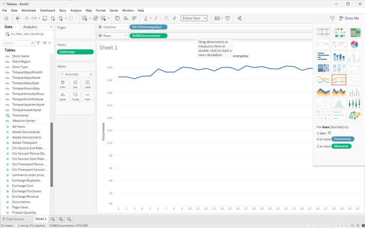Image resolution: width=365 pixels, height=228 pixels.
Task: Click the Data Source tab
Action: tap(15, 219)
